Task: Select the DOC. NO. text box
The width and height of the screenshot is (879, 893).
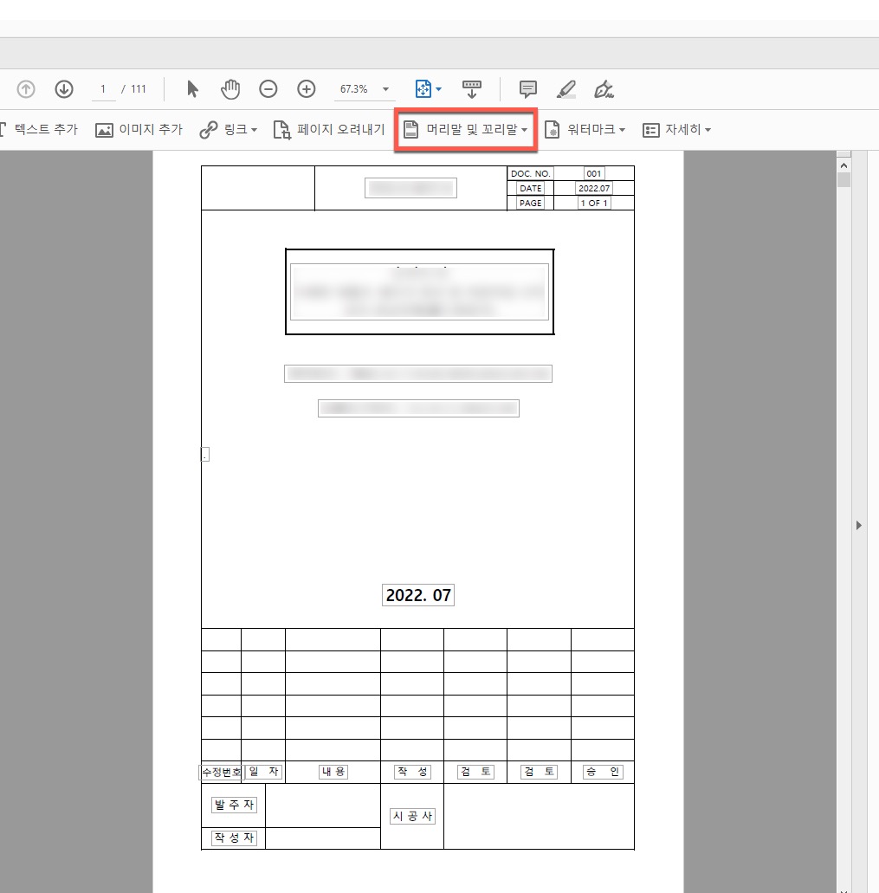Action: (530, 174)
